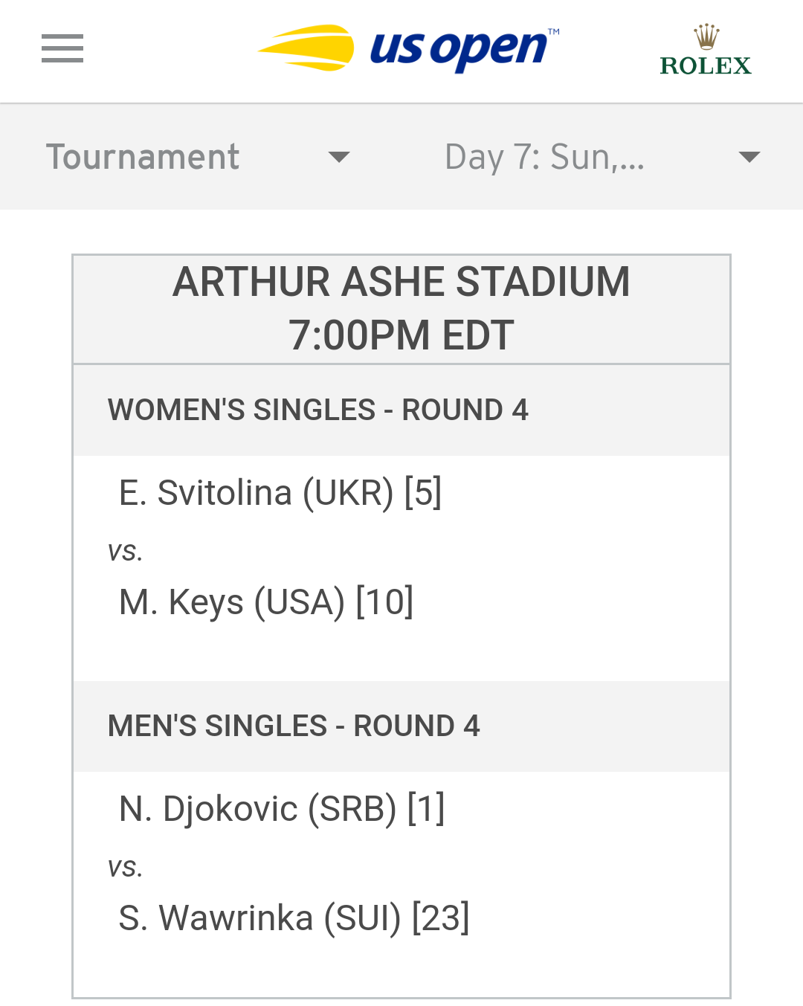Select player E. Svitolina (UKR) [5]
Viewport: 803px width, 1006px height.
pyautogui.click(x=280, y=493)
